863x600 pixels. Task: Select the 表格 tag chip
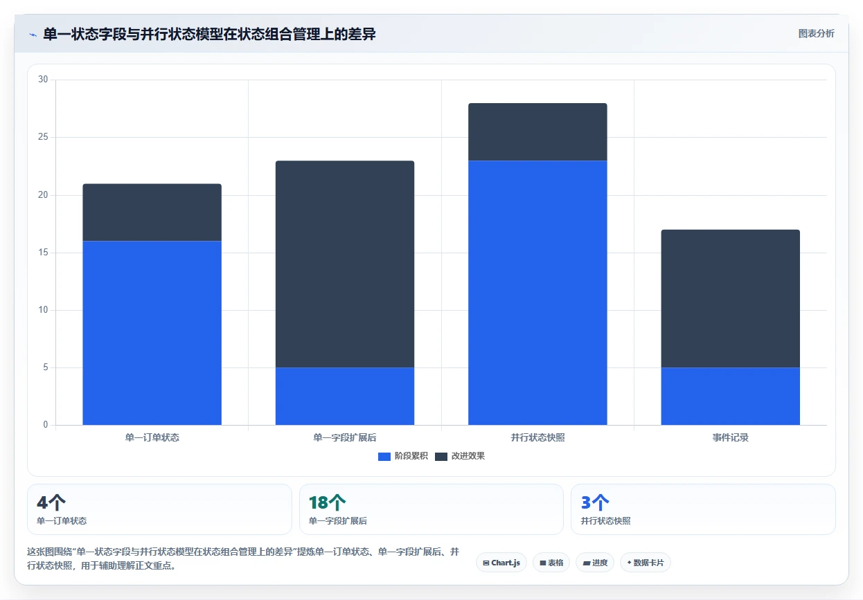click(551, 563)
